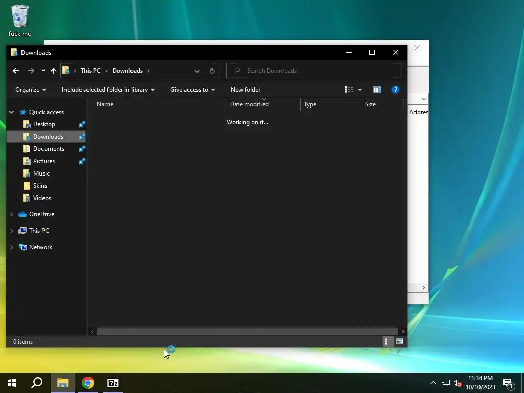Select This PC in the navigation pane
This screenshot has width=524, height=393.
(39, 231)
